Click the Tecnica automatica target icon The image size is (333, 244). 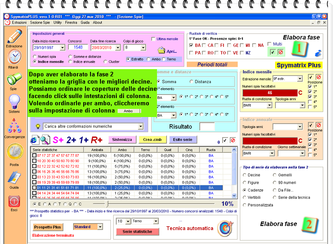tap(225, 228)
